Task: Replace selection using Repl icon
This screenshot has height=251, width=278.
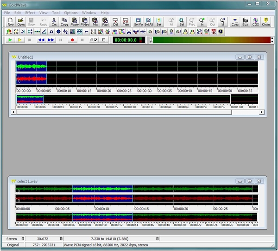Action: (x=105, y=22)
